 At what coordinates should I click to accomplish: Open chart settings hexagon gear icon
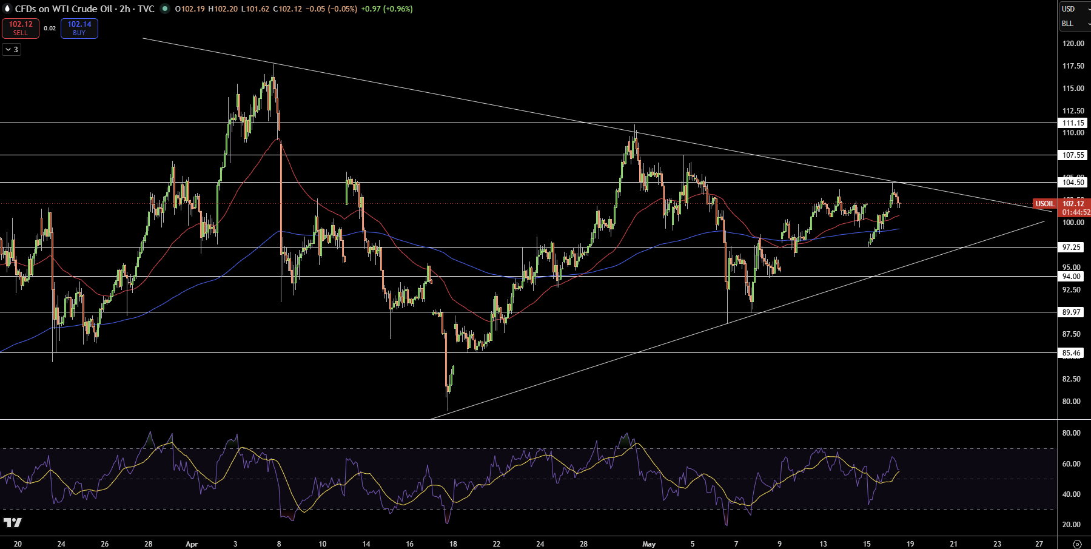click(x=1077, y=544)
